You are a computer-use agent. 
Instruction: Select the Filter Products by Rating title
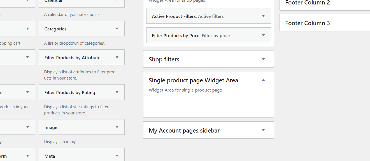pyautogui.click(x=70, y=93)
